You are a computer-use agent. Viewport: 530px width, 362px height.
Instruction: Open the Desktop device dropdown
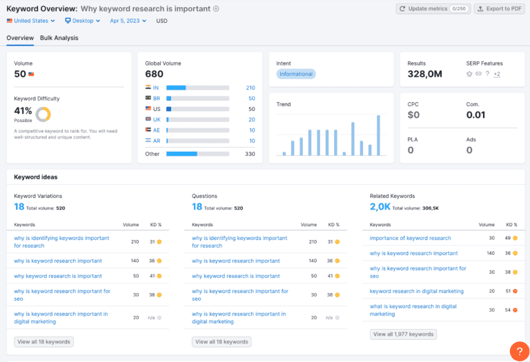click(83, 21)
